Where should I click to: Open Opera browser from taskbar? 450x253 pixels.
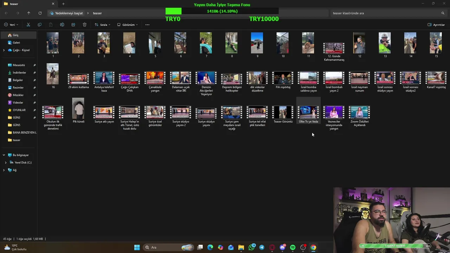[x=272, y=247]
